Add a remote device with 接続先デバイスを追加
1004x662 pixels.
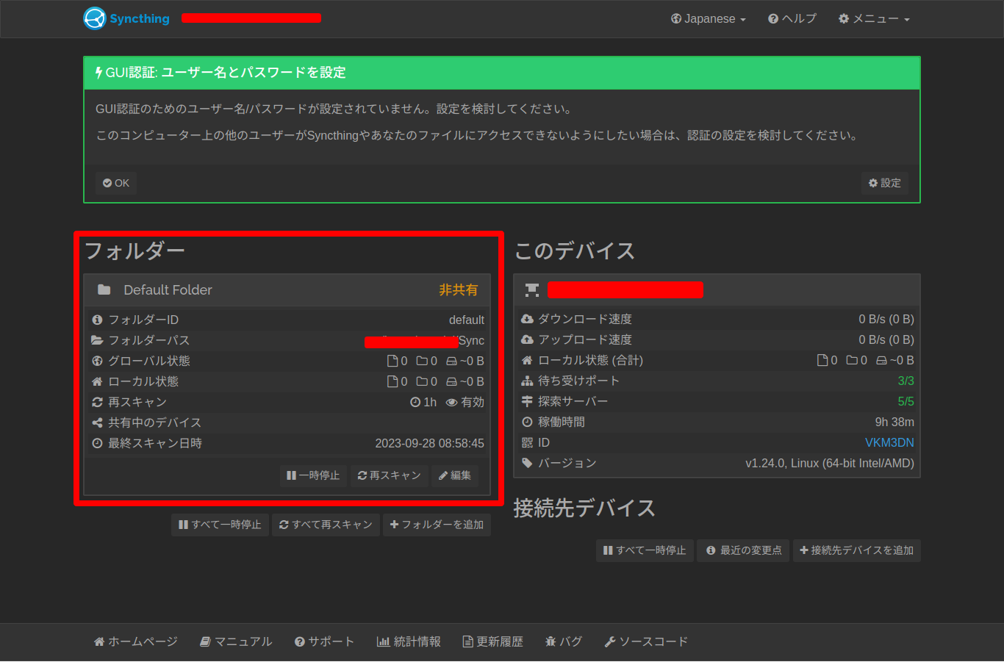(856, 550)
